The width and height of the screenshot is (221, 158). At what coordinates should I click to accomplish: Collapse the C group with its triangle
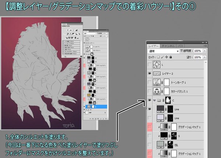click(x=155, y=100)
